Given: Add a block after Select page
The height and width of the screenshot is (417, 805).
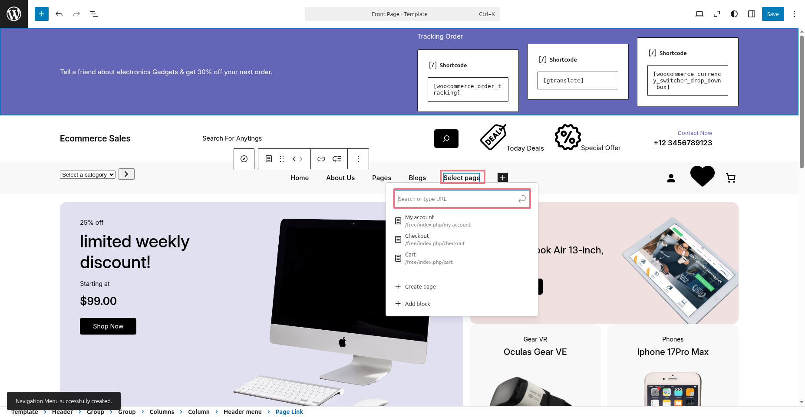Looking at the screenshot, I should pos(502,178).
